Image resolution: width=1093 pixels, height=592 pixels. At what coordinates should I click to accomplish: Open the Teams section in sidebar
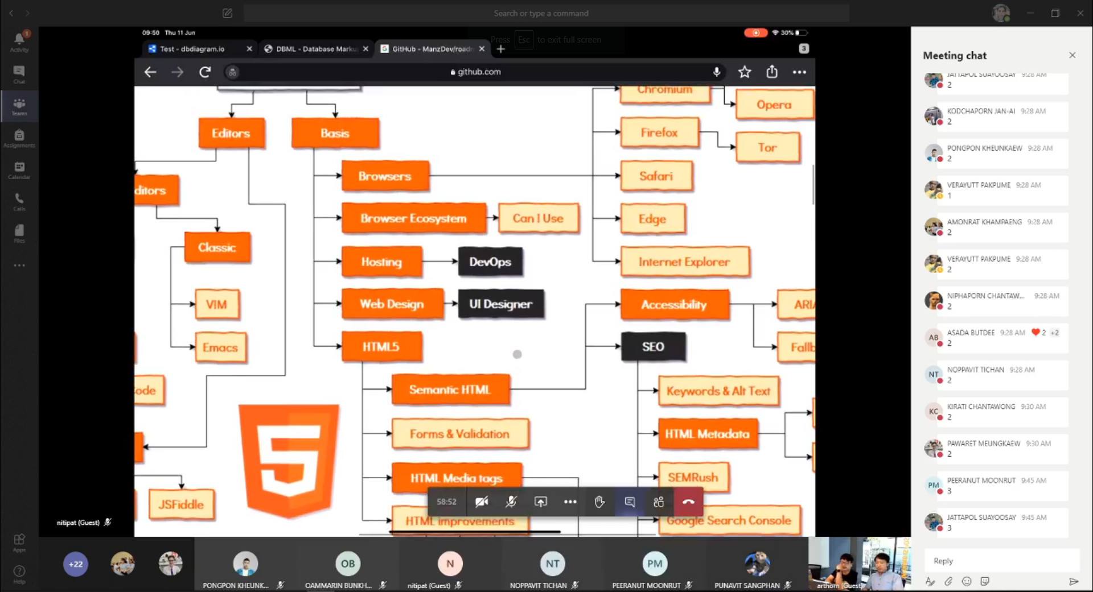click(x=19, y=106)
